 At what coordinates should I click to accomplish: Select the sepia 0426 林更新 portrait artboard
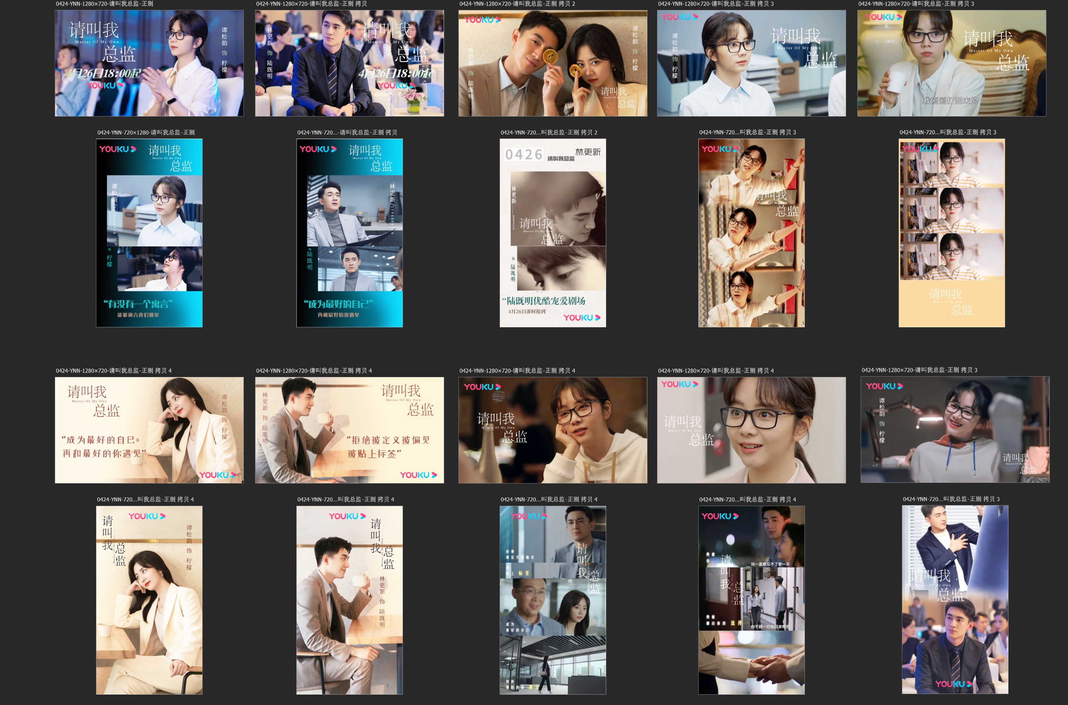[553, 233]
